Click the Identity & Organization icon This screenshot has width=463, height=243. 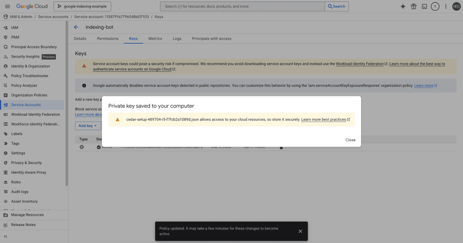tap(6, 66)
